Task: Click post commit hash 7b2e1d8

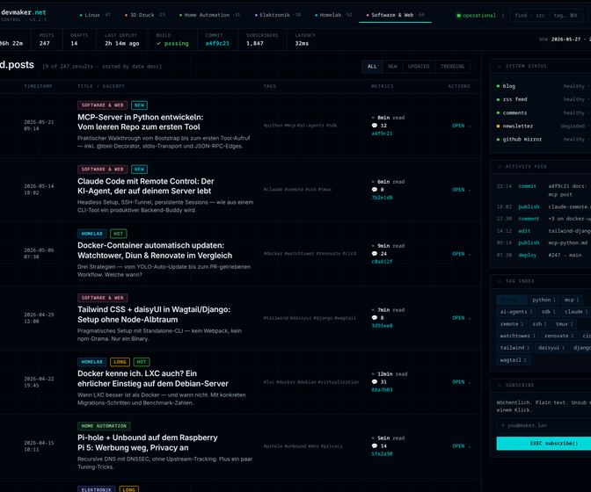Action: point(382,198)
